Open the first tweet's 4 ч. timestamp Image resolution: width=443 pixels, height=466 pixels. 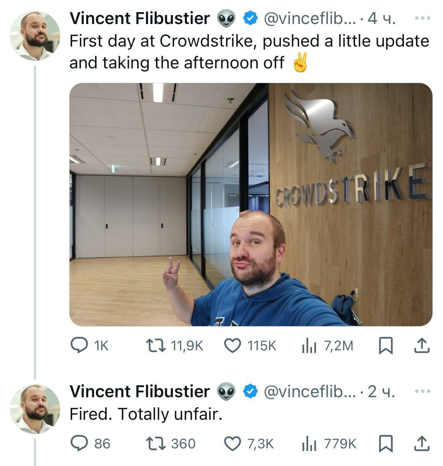(x=381, y=18)
